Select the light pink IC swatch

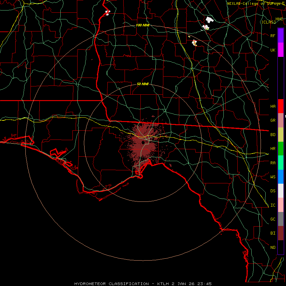(x=281, y=205)
